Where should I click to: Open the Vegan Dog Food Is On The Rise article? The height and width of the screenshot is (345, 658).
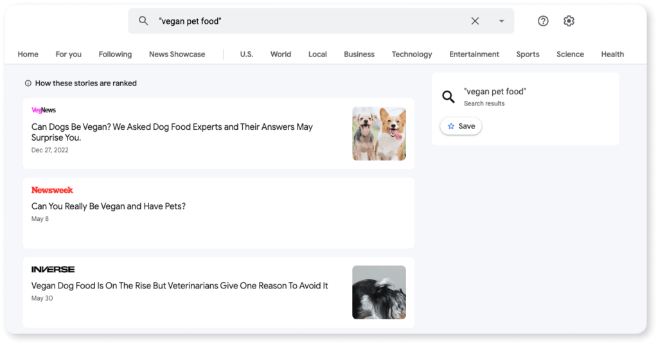179,285
